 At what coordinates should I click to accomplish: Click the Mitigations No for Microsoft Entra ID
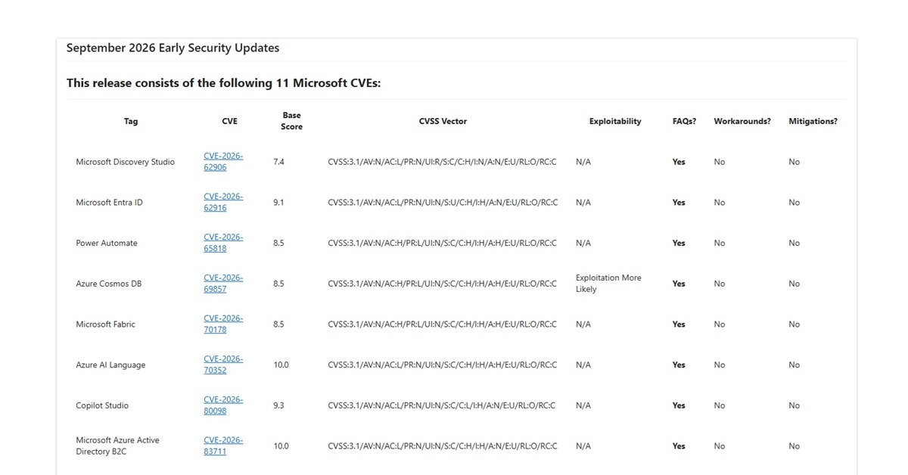click(x=794, y=203)
